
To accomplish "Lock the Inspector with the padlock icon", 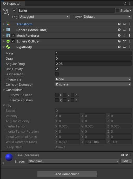I will (x=125, y=3).
